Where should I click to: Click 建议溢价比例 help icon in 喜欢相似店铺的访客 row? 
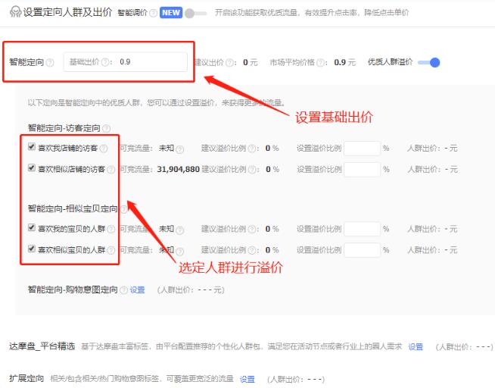tap(251, 170)
